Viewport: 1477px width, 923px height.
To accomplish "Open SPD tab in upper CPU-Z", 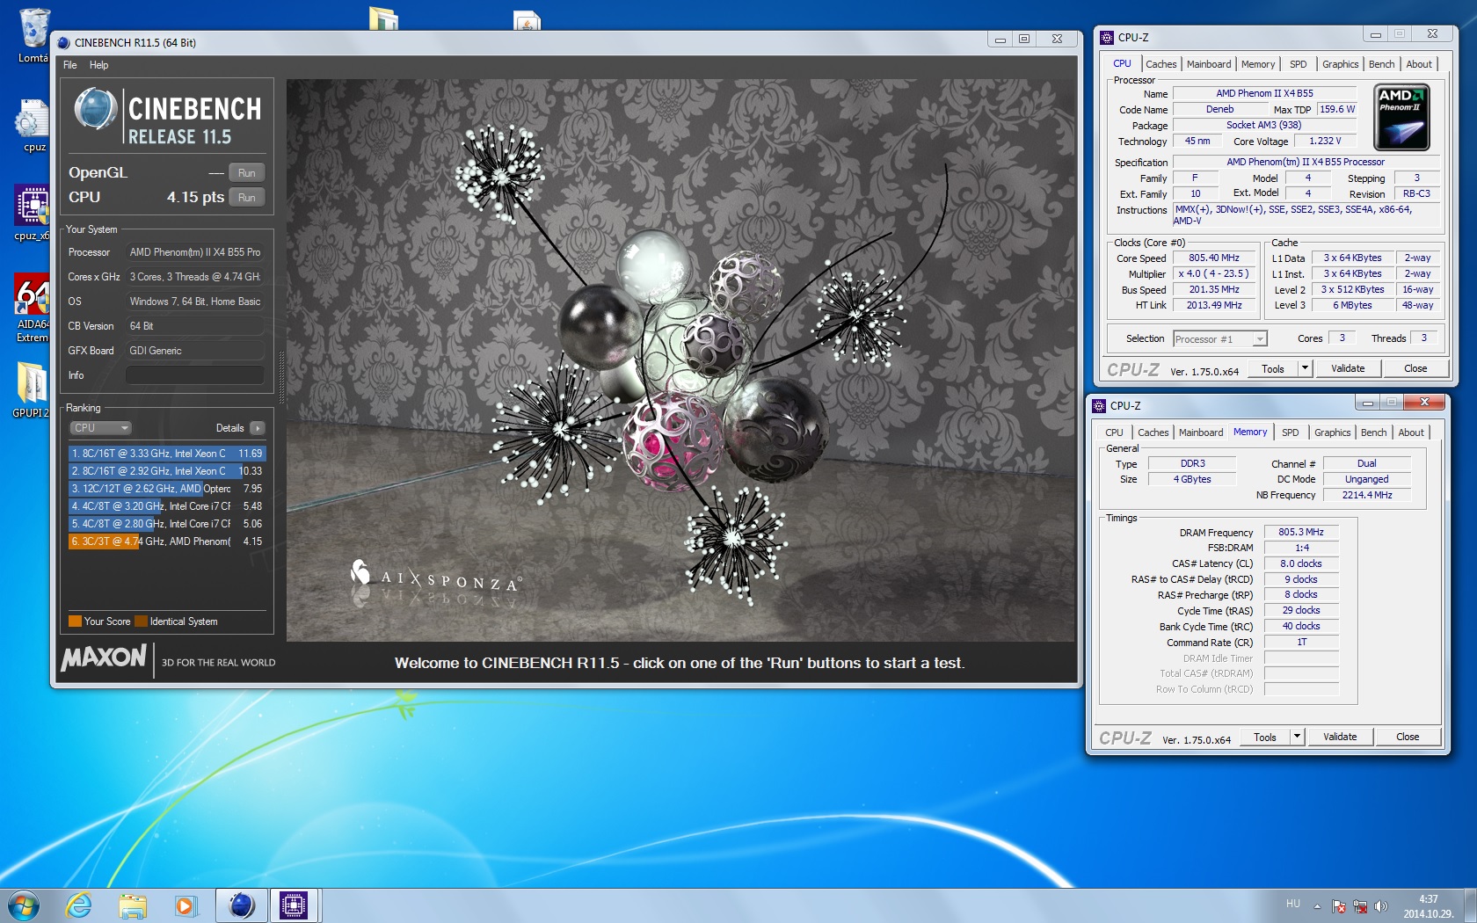I will coord(1299,64).
